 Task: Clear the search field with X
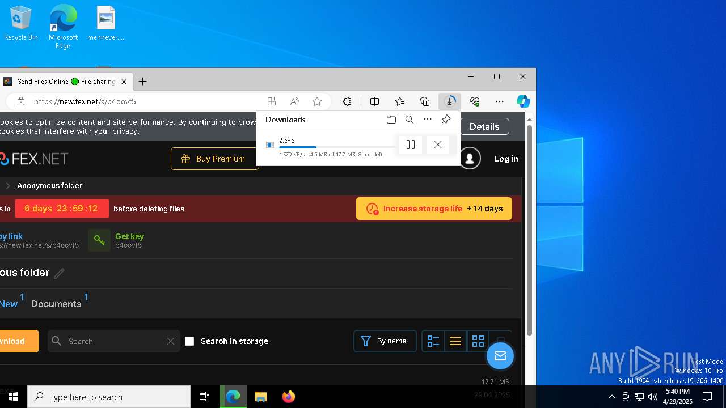pyautogui.click(x=171, y=341)
